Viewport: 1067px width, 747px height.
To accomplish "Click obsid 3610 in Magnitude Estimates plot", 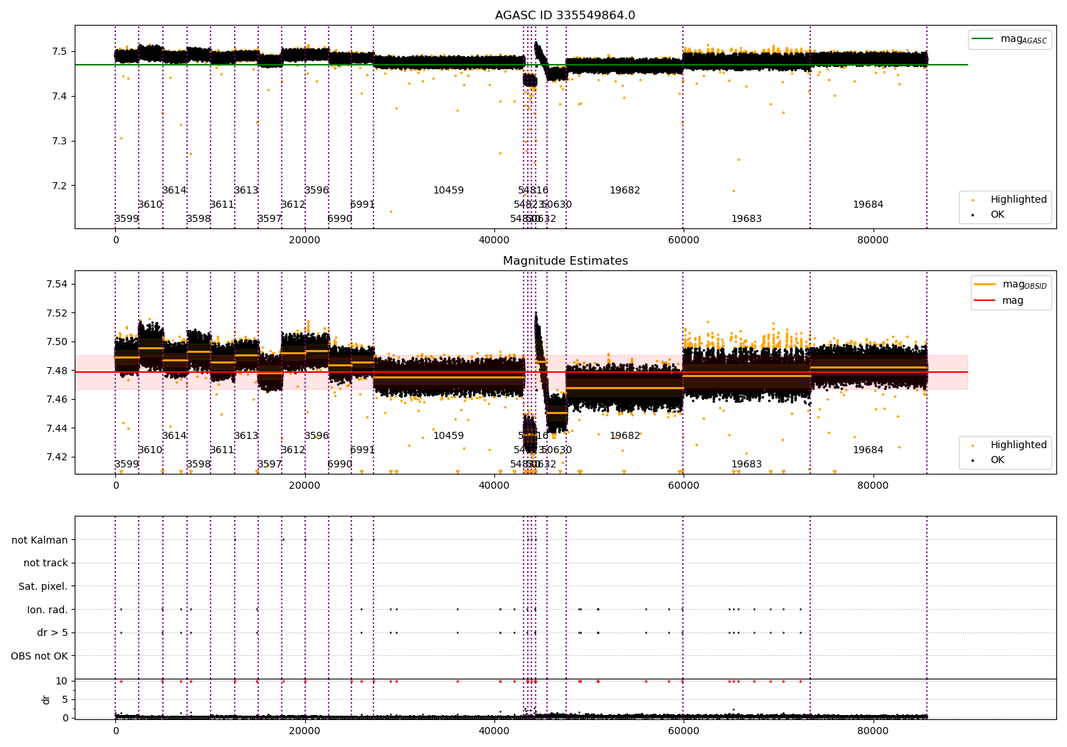I will [x=150, y=450].
